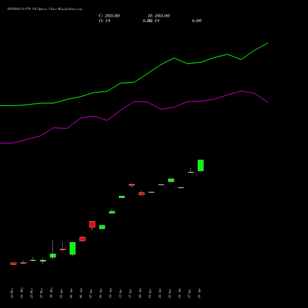Click the flat candle on 24 Apr
308x308 pixels.
(181, 187)
